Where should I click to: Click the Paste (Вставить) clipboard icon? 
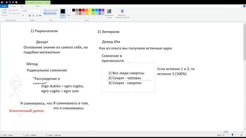coord(4,11)
